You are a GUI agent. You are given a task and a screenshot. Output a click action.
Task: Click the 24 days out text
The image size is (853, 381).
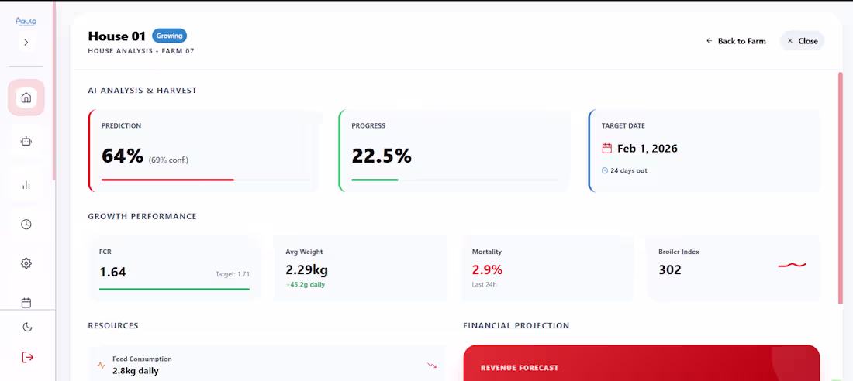629,170
